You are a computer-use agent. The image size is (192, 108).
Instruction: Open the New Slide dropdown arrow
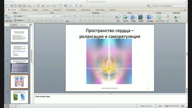pyautogui.click(x=11, y=17)
